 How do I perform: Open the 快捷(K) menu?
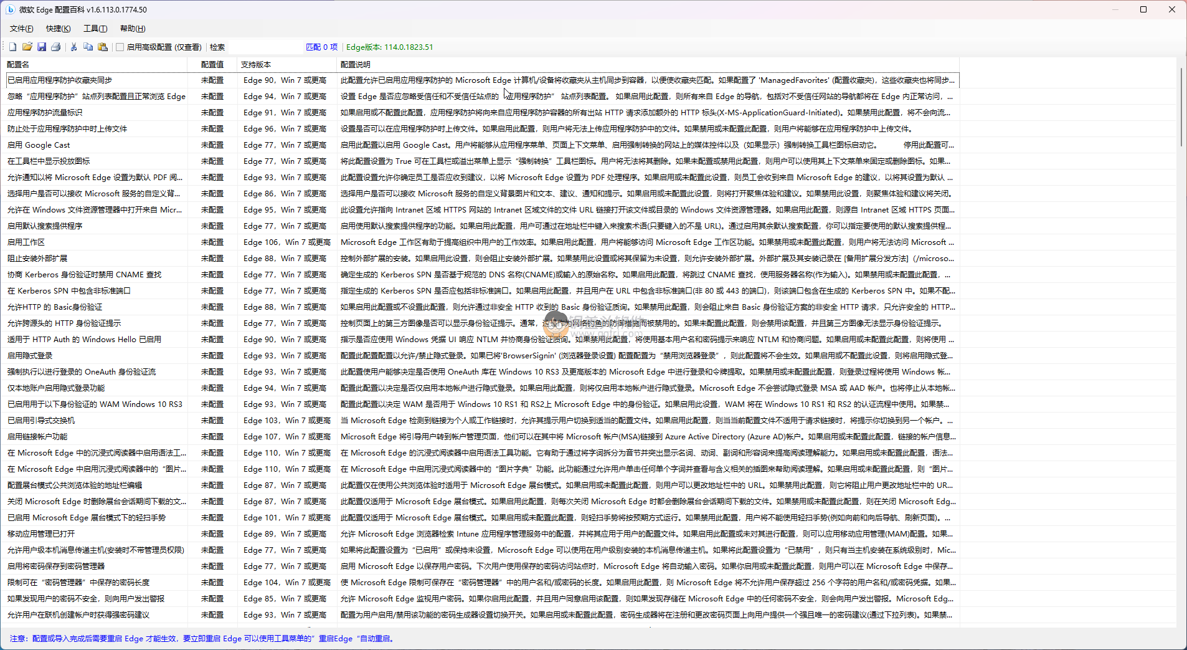tap(58, 29)
